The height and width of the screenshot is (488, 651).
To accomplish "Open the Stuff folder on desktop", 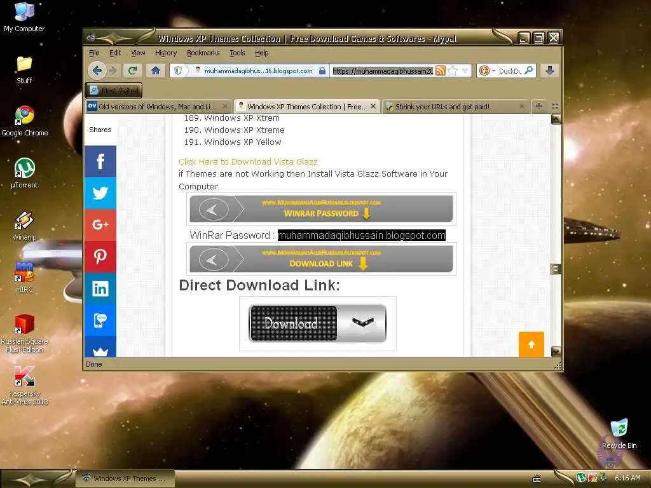I will (x=24, y=70).
